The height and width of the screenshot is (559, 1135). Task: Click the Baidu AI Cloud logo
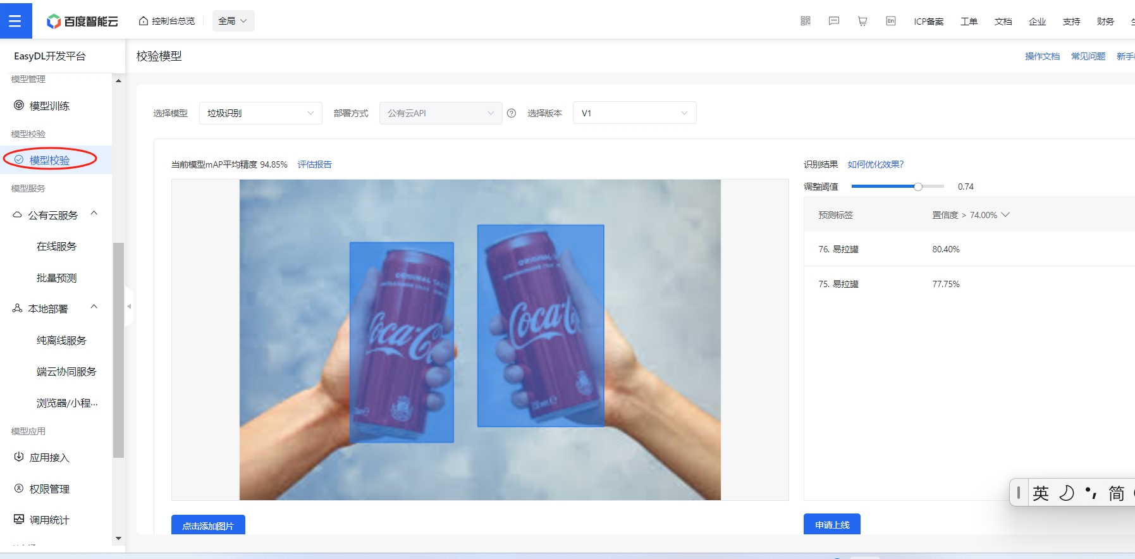82,21
